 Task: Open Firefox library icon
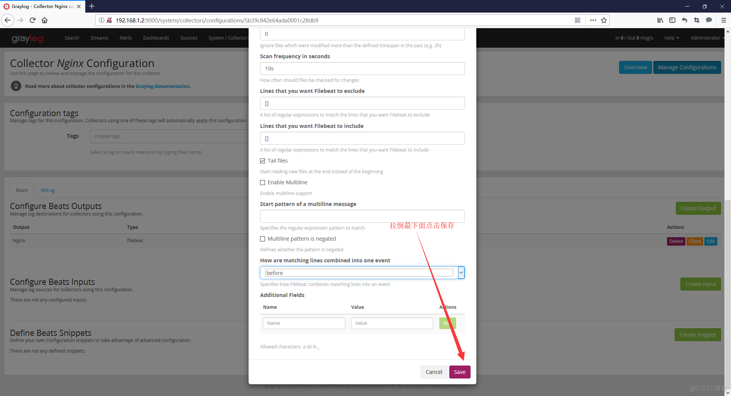[660, 20]
